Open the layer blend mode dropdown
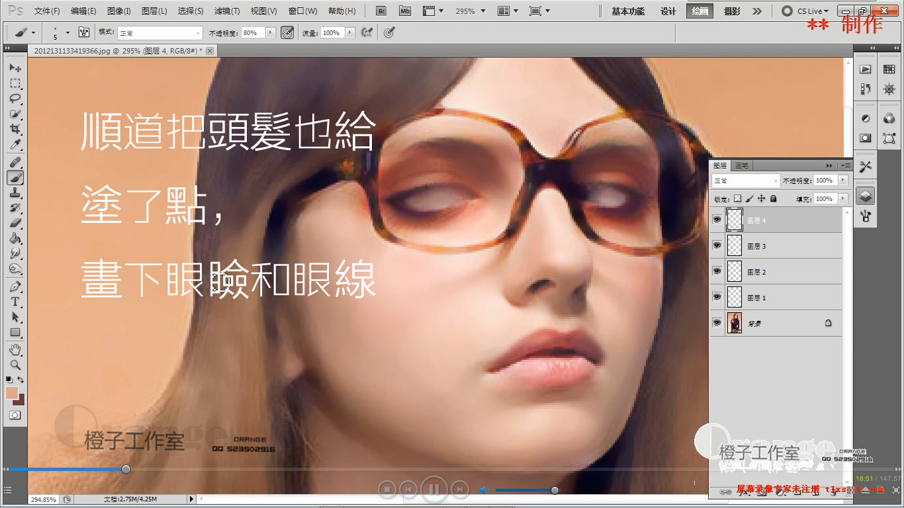Viewport: 904px width, 508px height. tap(746, 181)
